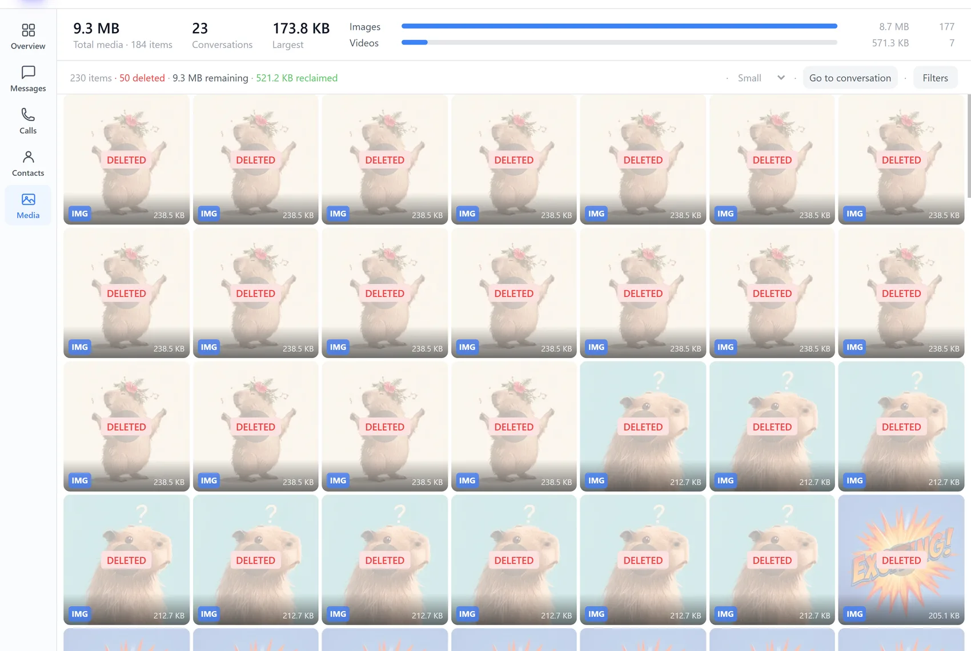This screenshot has height=651, width=971.
Task: Click the '50 deleted' text
Action: pos(142,78)
